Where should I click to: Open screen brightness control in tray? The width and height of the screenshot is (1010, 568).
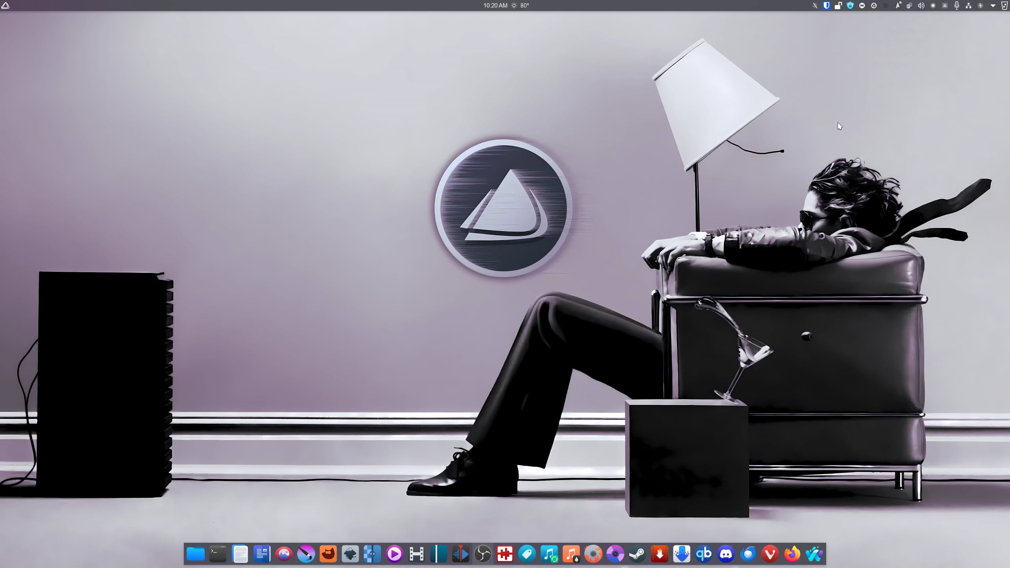point(933,6)
